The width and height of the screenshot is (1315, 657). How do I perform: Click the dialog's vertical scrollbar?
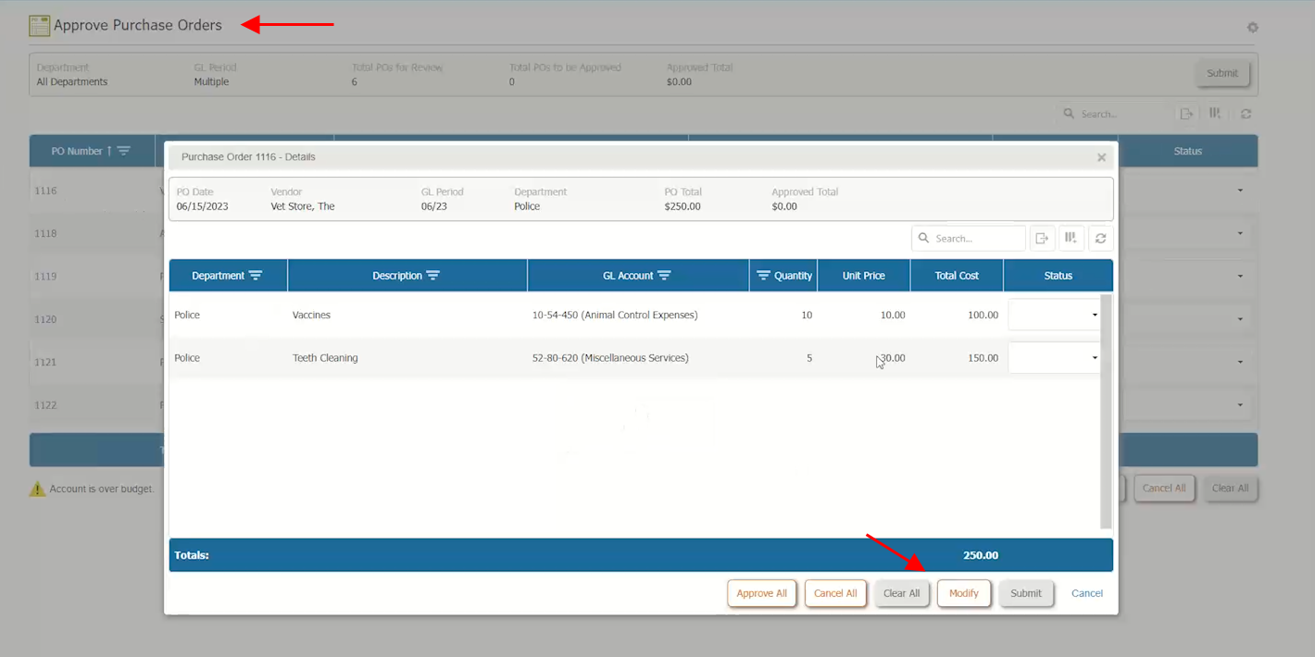tap(1105, 412)
